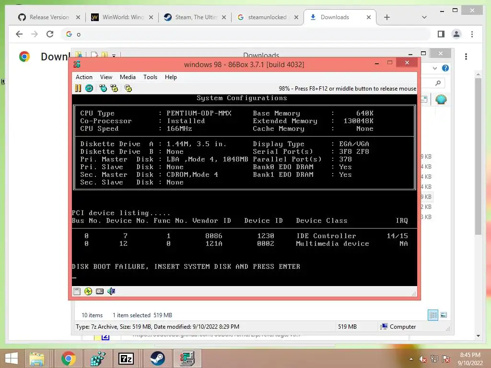Open Steam from the taskbar
The image size is (491, 368).
tap(157, 358)
